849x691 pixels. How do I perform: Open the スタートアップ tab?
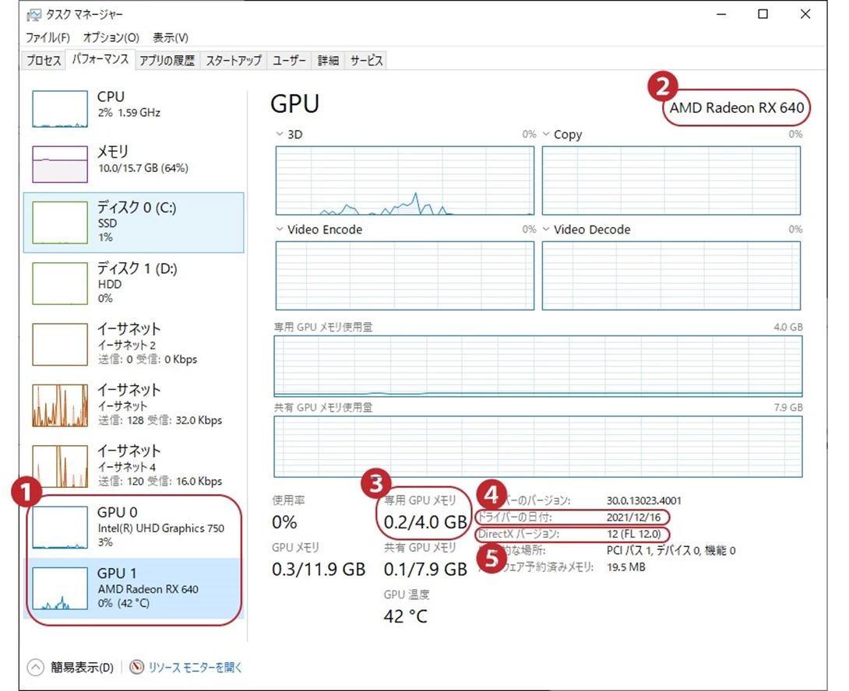pyautogui.click(x=234, y=60)
